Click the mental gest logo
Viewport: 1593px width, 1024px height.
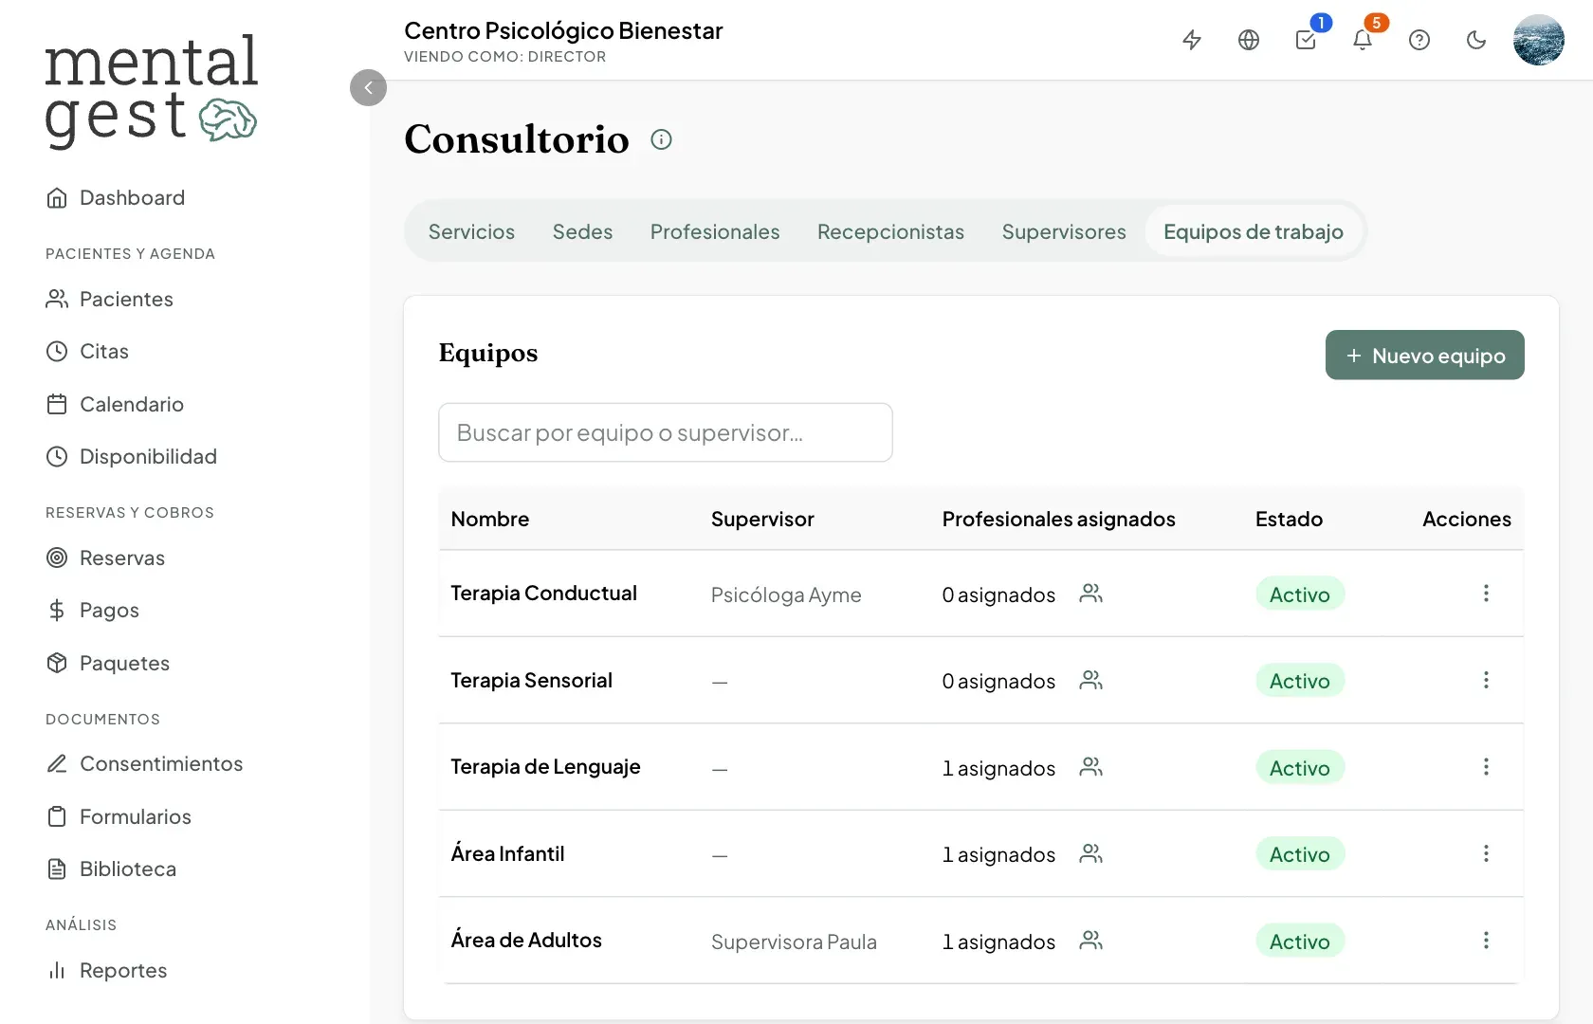(x=152, y=92)
